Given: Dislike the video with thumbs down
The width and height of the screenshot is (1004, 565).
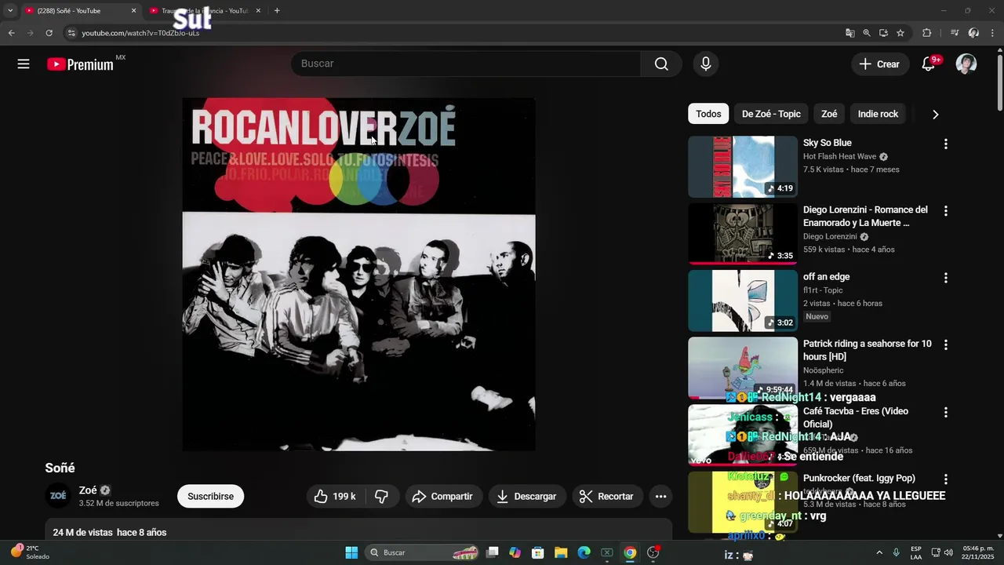Looking at the screenshot, I should (382, 496).
